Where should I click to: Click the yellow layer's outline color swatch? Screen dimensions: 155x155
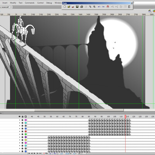(26, 140)
